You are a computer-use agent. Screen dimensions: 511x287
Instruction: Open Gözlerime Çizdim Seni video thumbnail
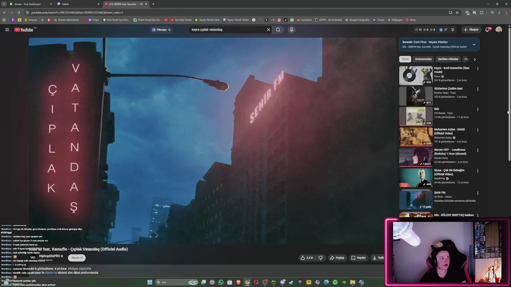coord(416,96)
